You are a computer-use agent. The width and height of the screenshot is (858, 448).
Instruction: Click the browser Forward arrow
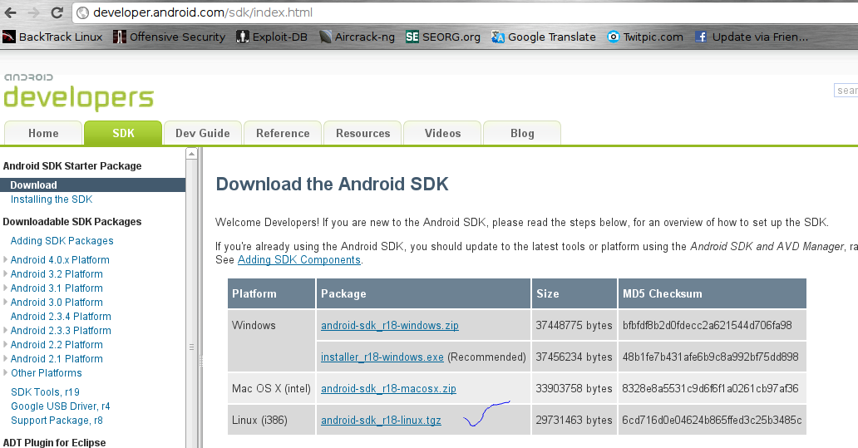point(33,12)
